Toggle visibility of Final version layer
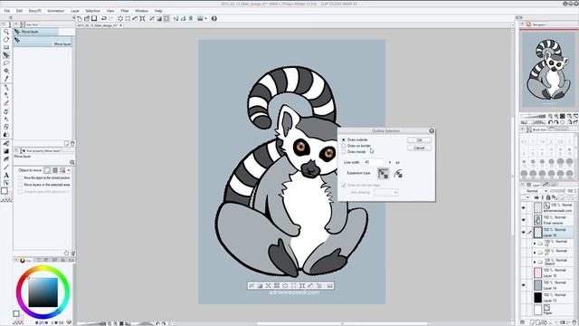The height and width of the screenshot is (326, 579). pos(524,220)
